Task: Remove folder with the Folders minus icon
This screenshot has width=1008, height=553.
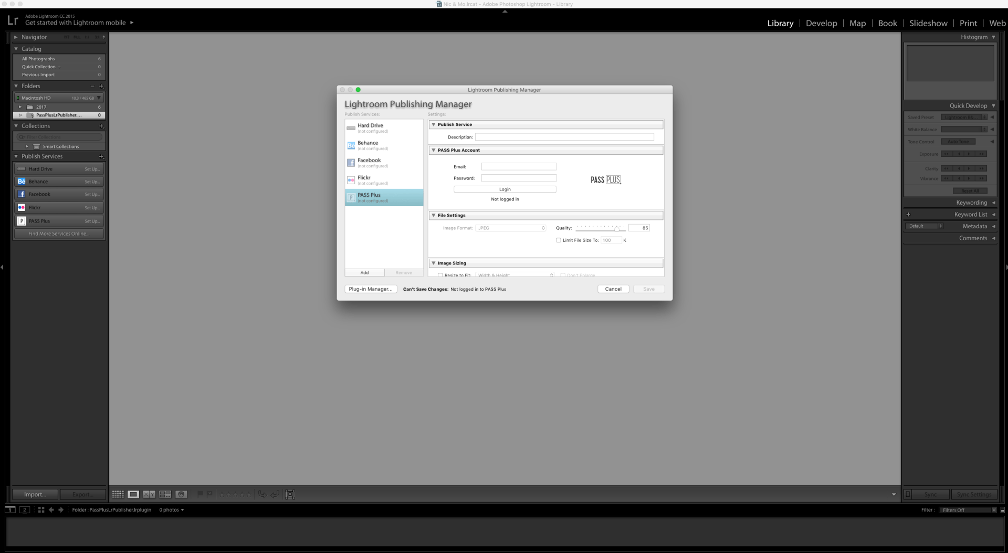Action: pos(92,86)
